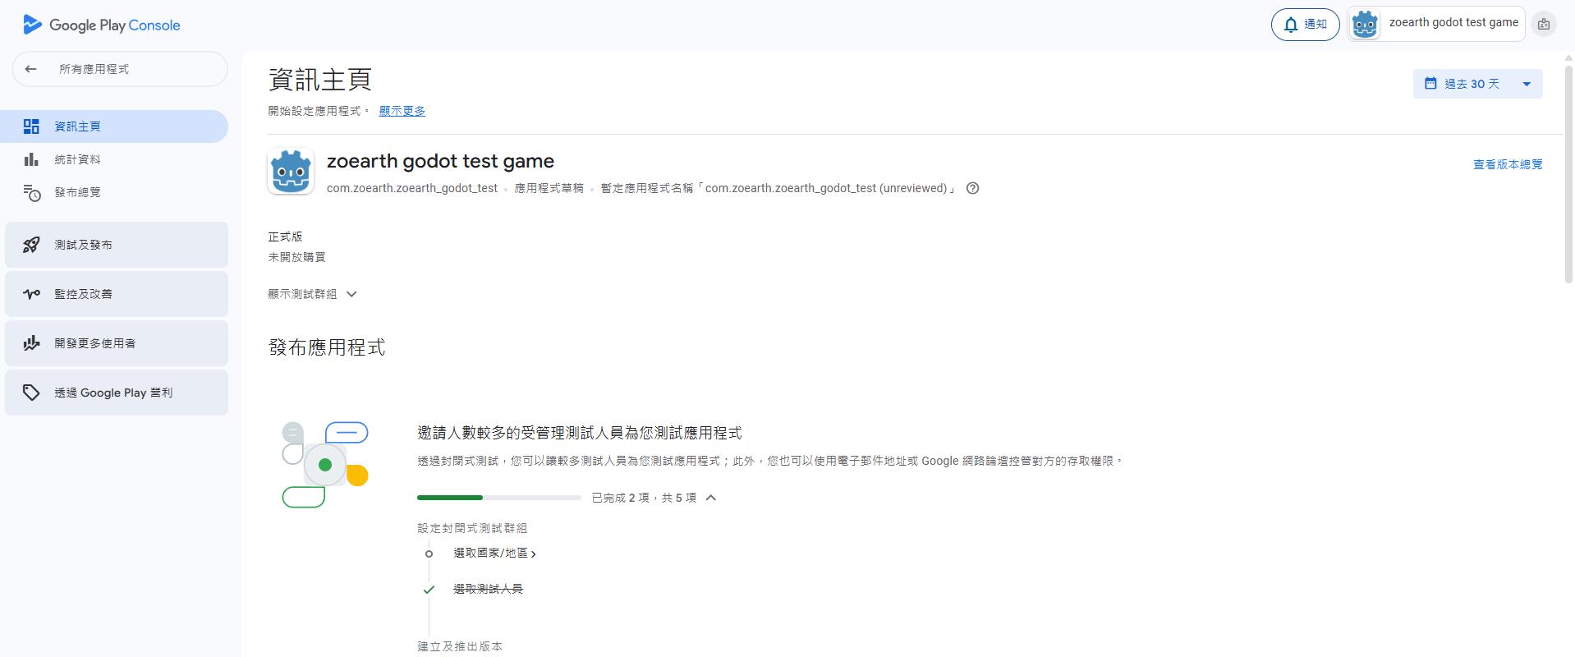Viewport: 1575px width, 657px height.
Task: Click the price tag icon for 透過 Google Play 營利
Action: 31,393
